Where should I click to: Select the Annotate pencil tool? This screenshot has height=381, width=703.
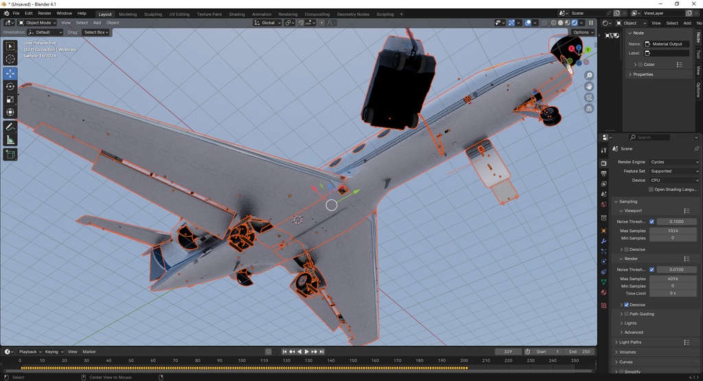coord(10,127)
